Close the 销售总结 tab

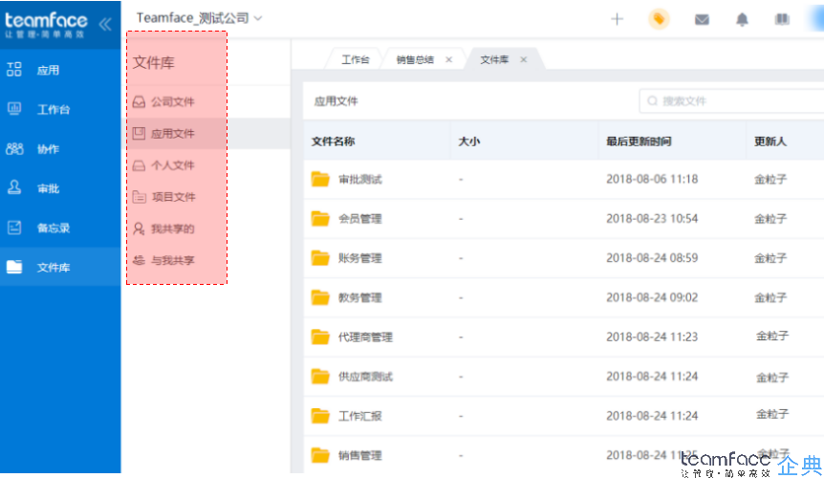(449, 59)
